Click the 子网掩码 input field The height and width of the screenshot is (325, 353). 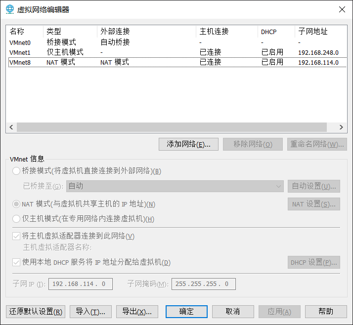pyautogui.click(x=204, y=284)
